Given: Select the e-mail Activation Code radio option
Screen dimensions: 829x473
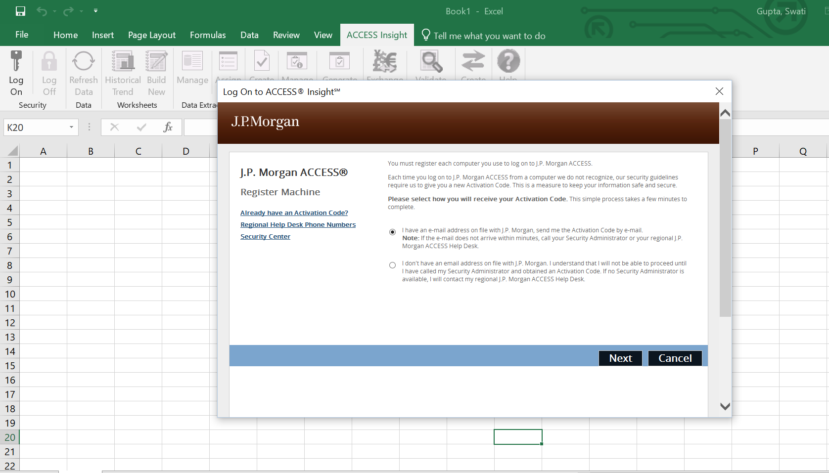Looking at the screenshot, I should click(x=393, y=232).
